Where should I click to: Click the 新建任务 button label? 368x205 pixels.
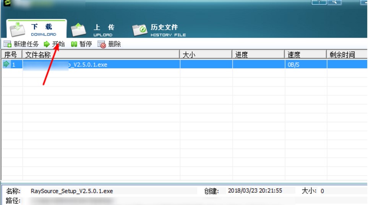coord(26,44)
